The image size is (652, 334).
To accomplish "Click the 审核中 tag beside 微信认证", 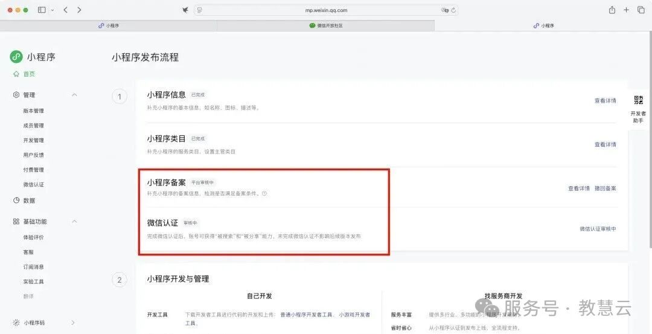I will [x=190, y=223].
